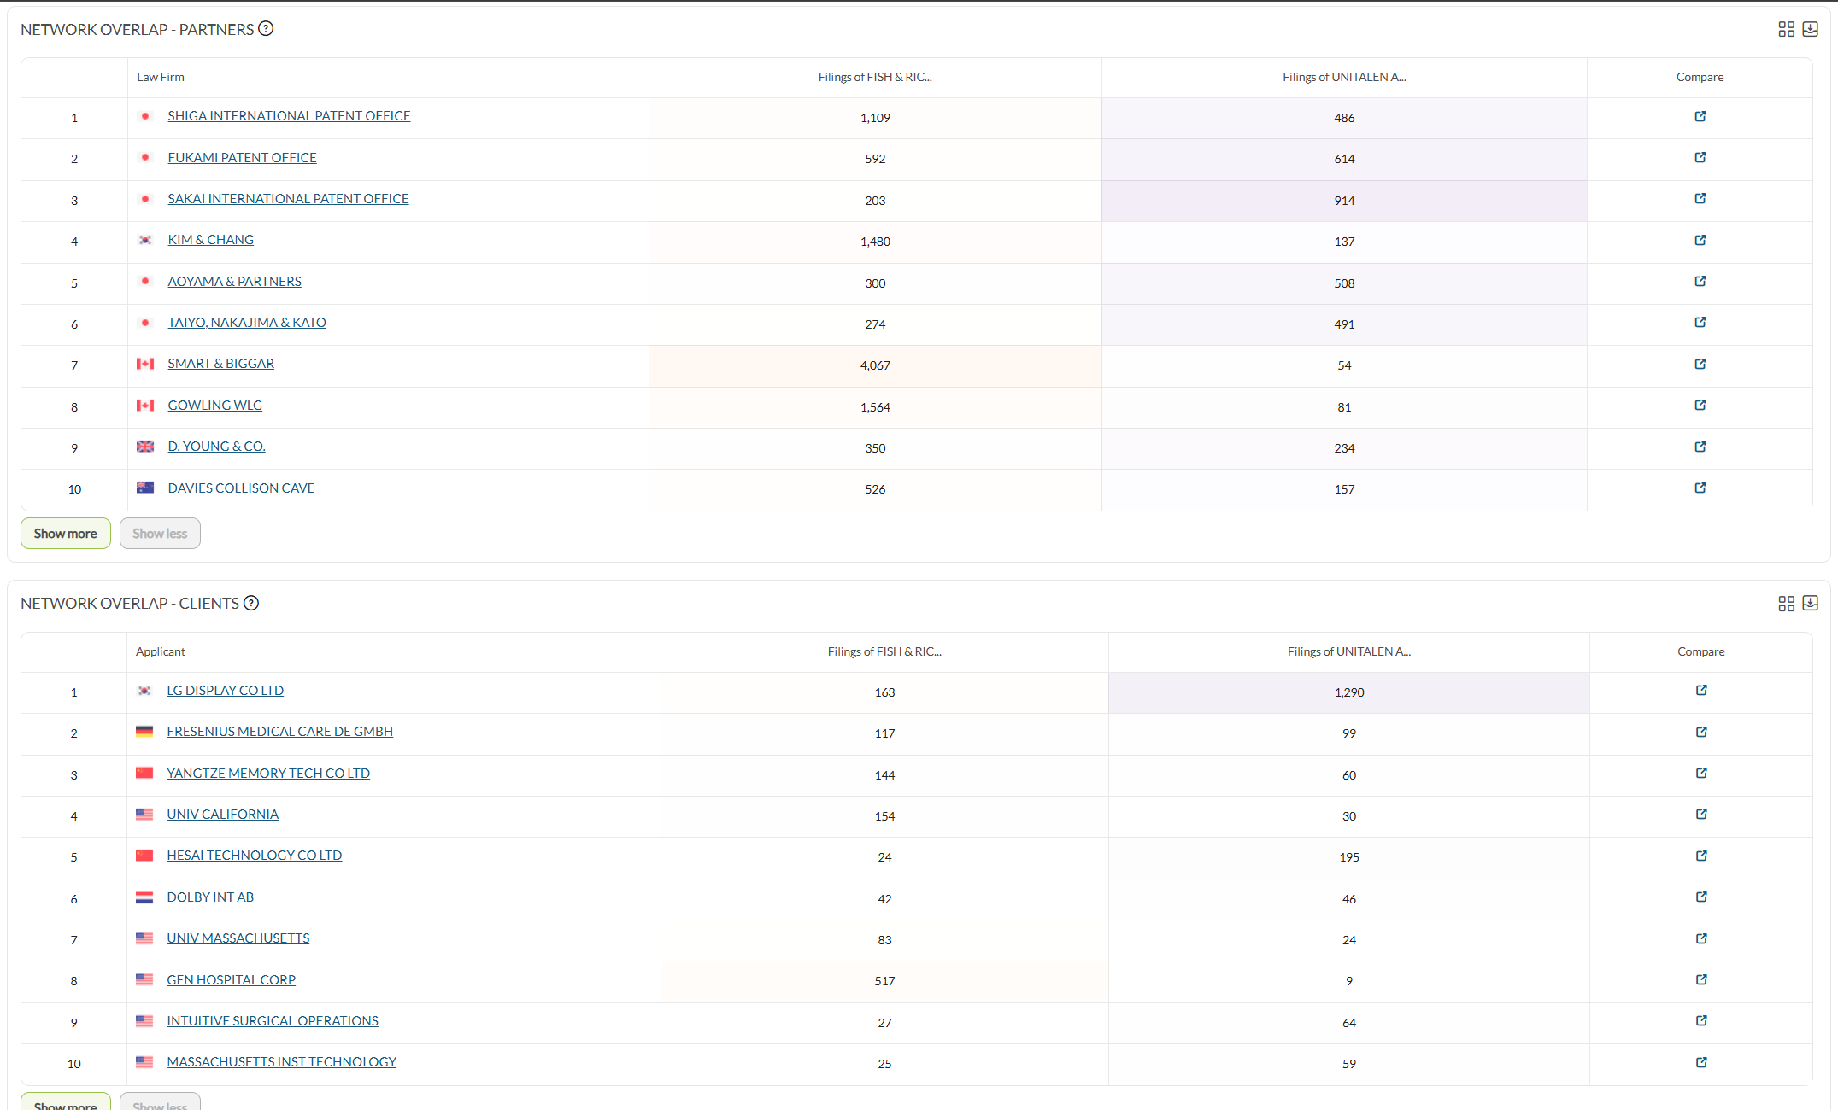
Task: Open compare for LG Display Co Ltd
Action: coord(1701,691)
